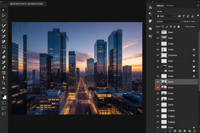Viewport: 200px width, 133px height.
Task: Toggle eye of highlighted selected Deste layer
Action: click(x=158, y=82)
